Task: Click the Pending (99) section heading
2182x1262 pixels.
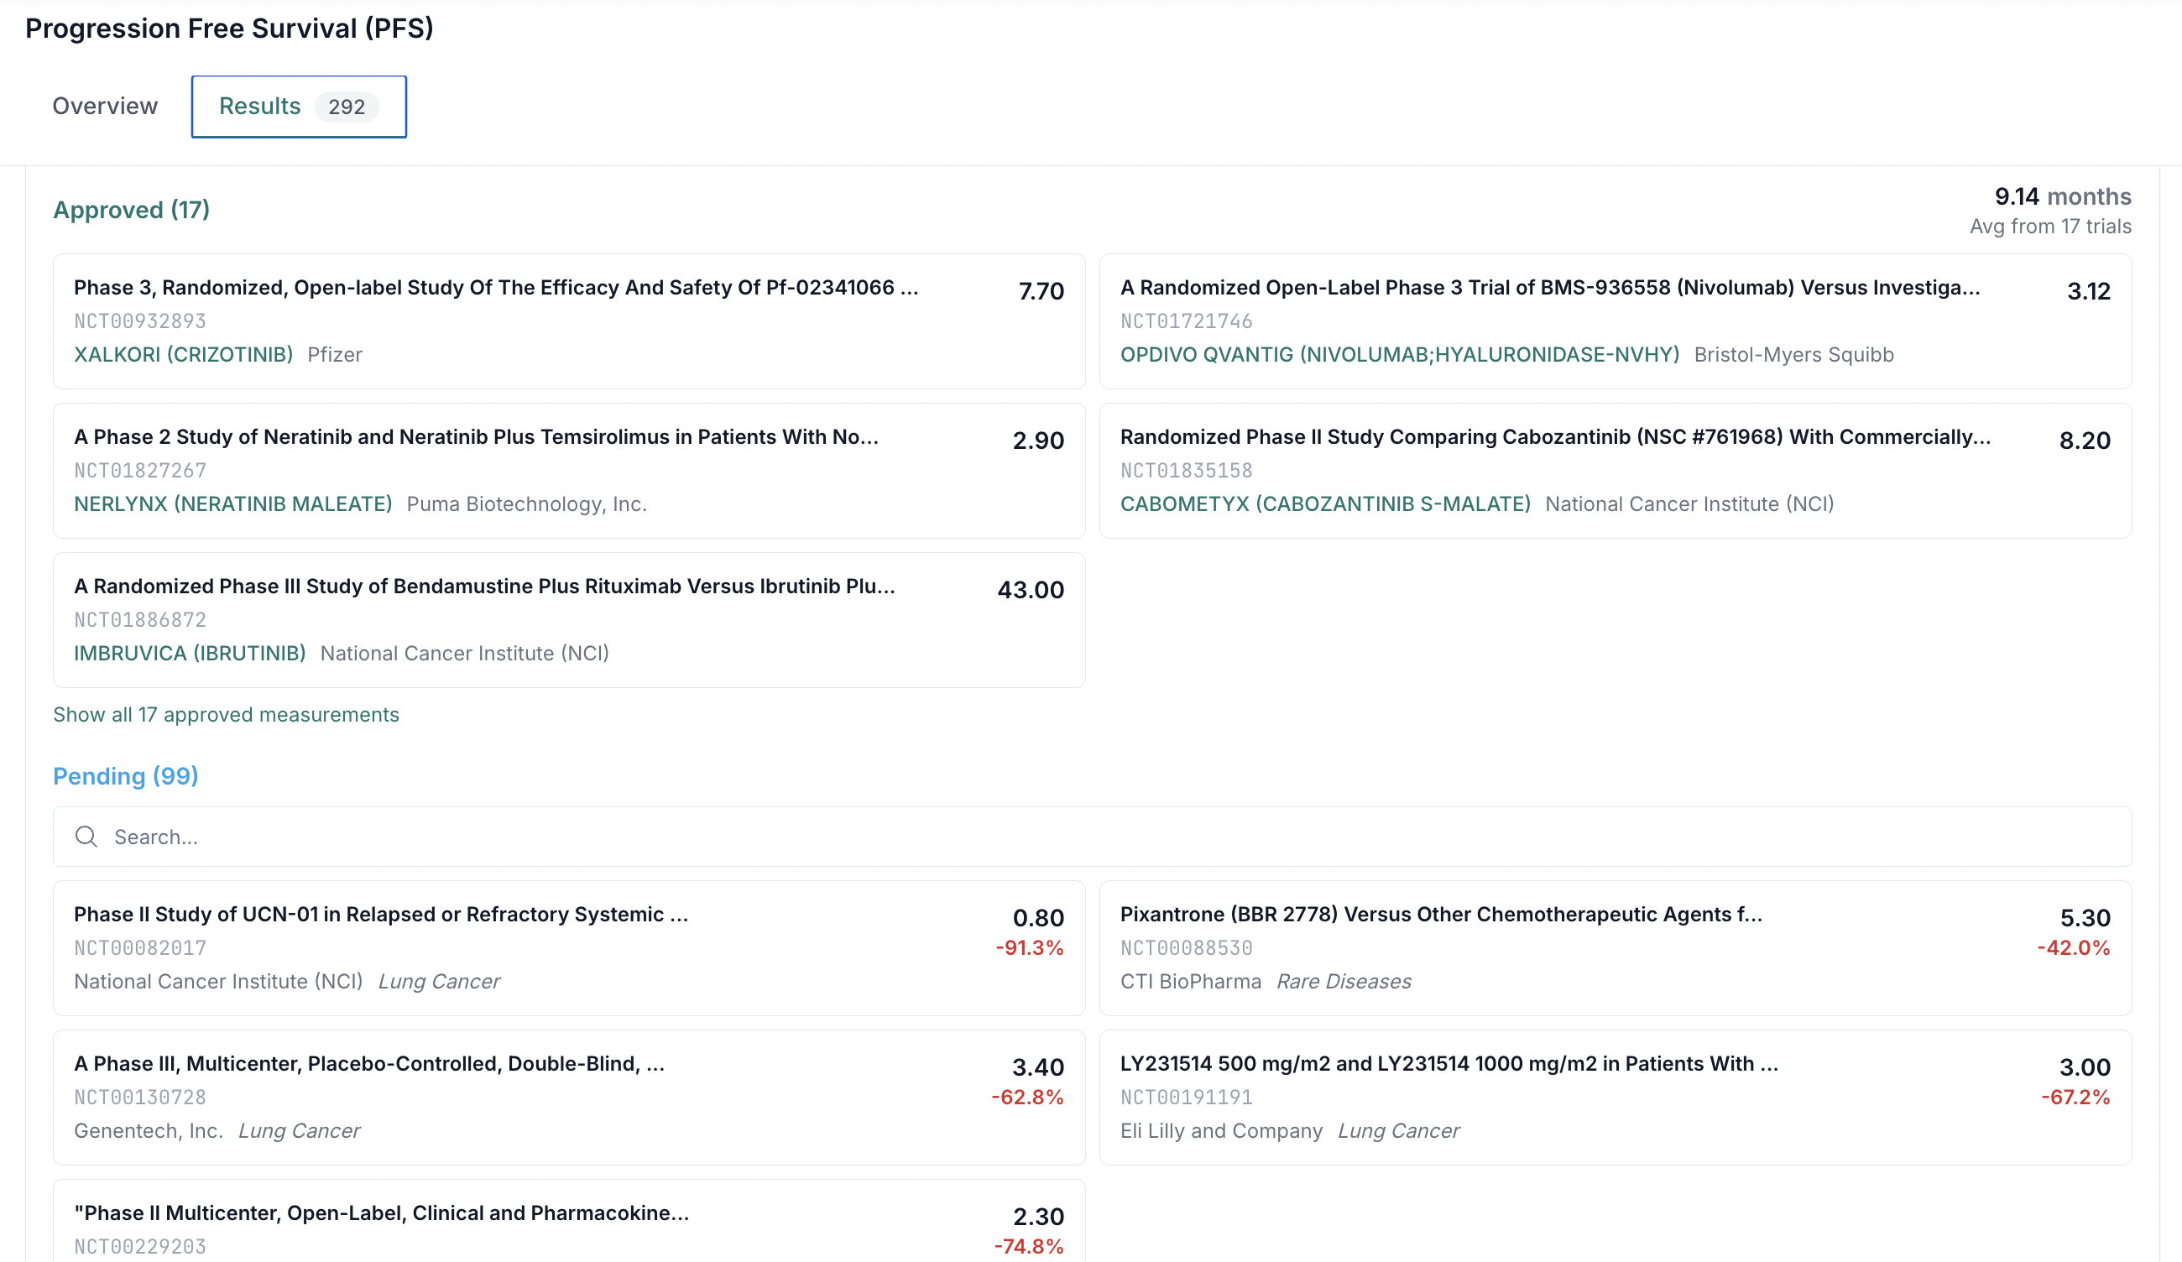Action: (x=126, y=775)
